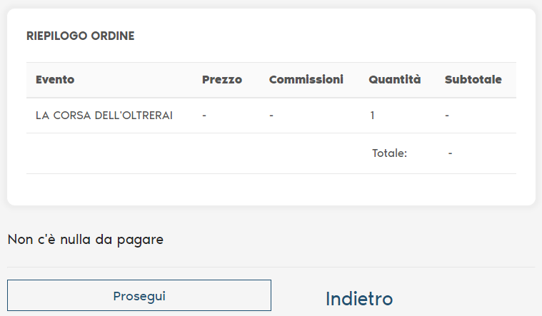Go back via the Indietro link
This screenshot has height=316, width=542.
click(359, 298)
